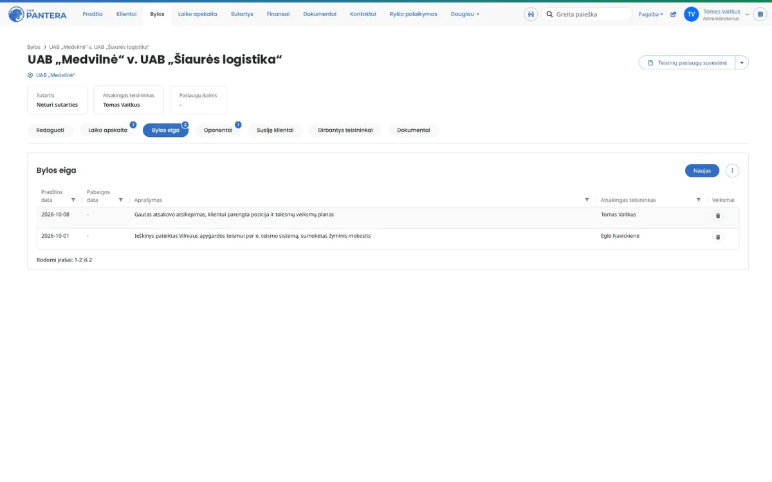The width and height of the screenshot is (772, 482).
Task: Select the Bylos eiga tab
Action: pos(166,130)
